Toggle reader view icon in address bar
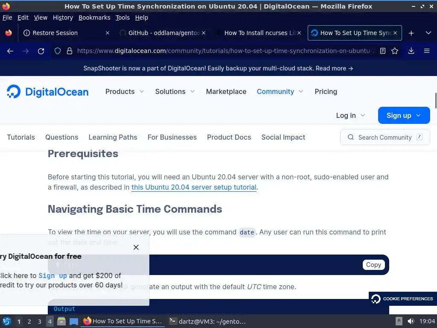Image resolution: width=437 pixels, height=328 pixels. [x=383, y=51]
